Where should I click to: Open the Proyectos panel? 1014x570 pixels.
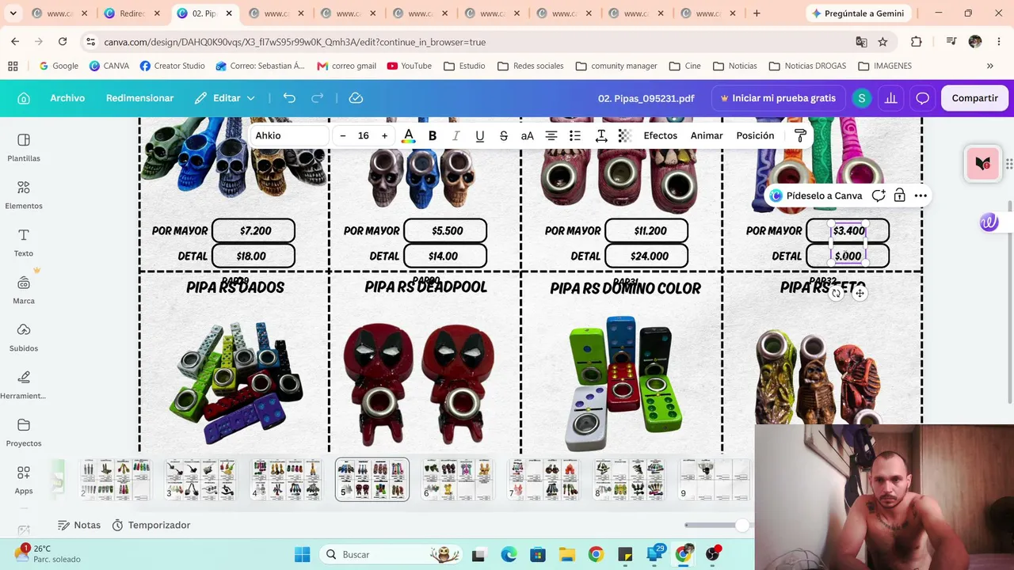coord(24,432)
